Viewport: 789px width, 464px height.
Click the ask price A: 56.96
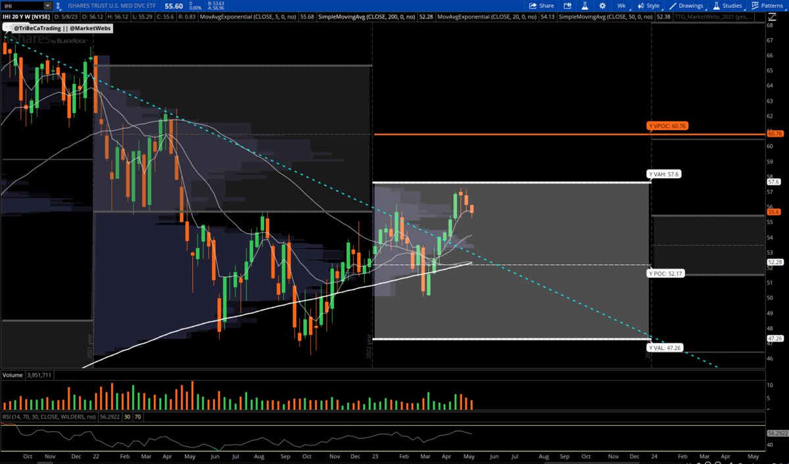(x=216, y=9)
